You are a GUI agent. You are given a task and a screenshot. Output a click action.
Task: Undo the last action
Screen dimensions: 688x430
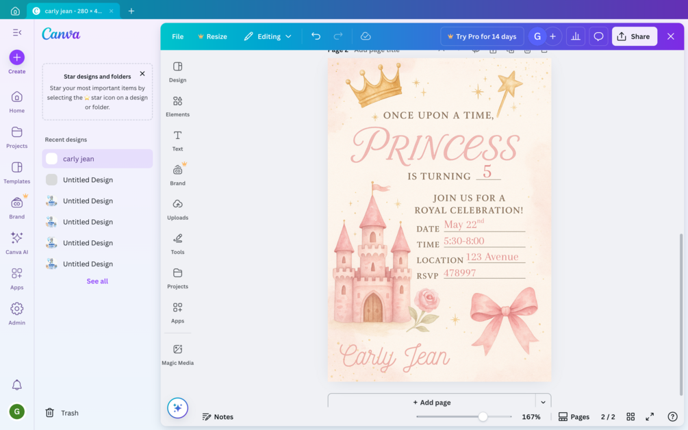pyautogui.click(x=316, y=36)
